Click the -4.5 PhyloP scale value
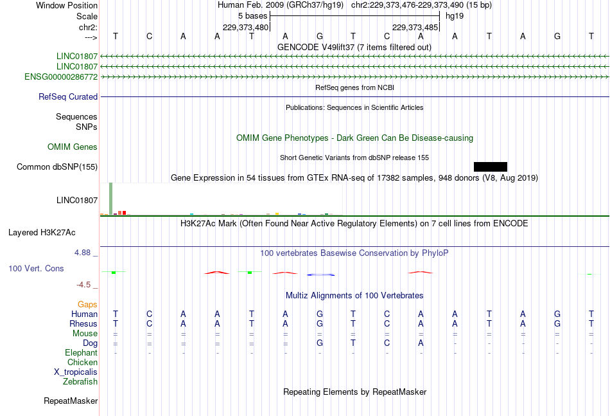Viewport: 610px width, 416px height. tap(83, 285)
